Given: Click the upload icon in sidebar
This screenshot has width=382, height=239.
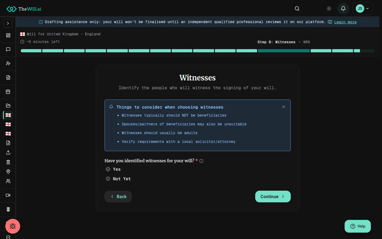Looking at the screenshot, I should coord(8,152).
